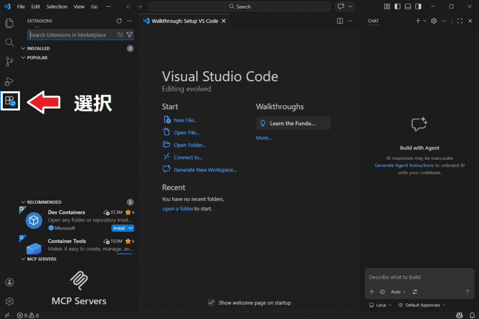Image resolution: width=479 pixels, height=319 pixels.
Task: Toggle the primary side bar layout button
Action: pos(397,7)
